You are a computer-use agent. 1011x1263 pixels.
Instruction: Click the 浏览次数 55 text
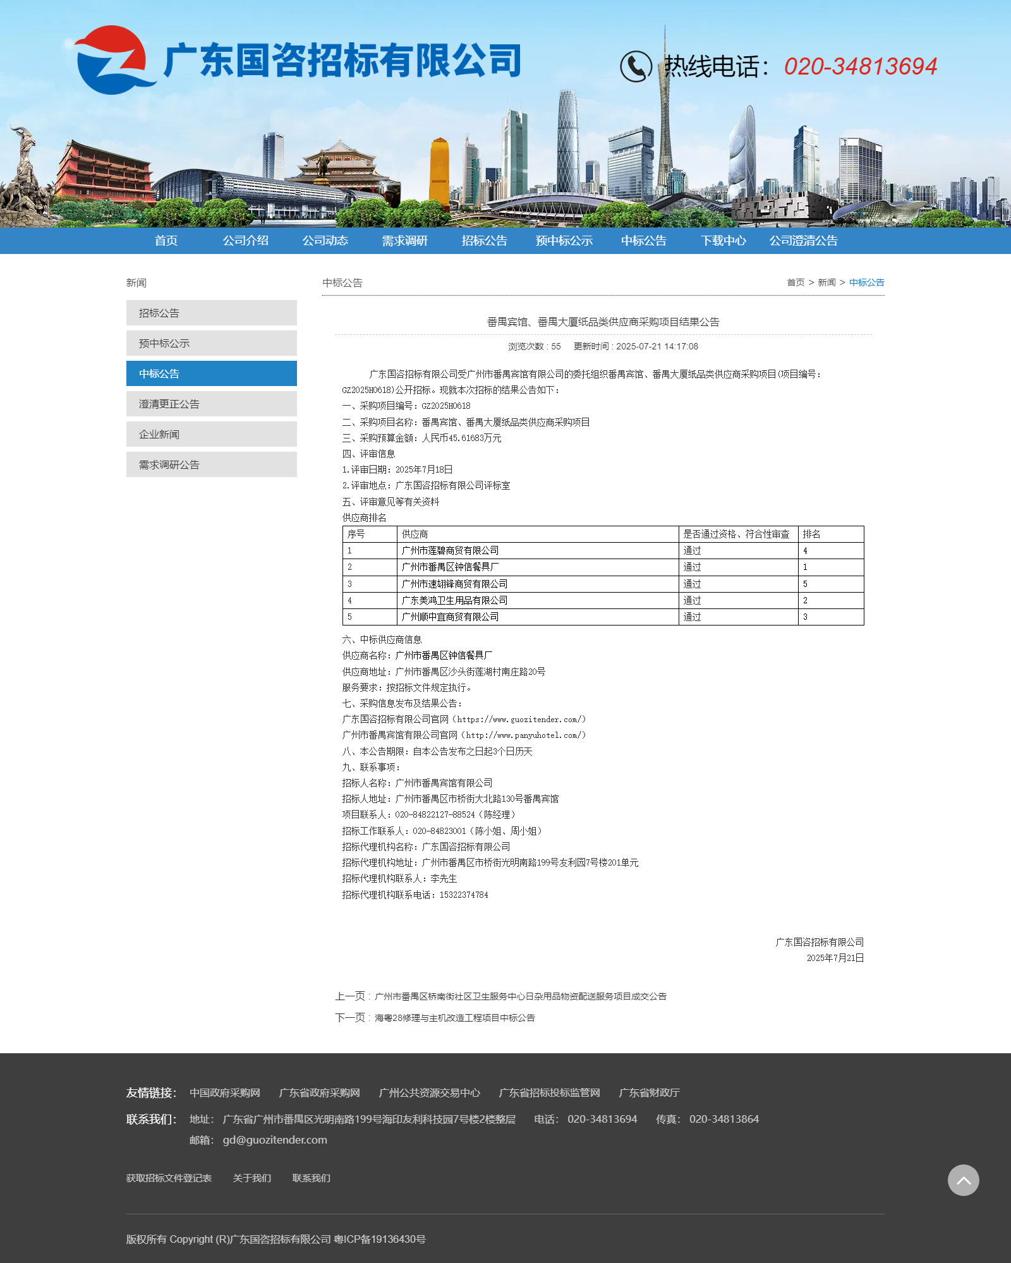534,346
